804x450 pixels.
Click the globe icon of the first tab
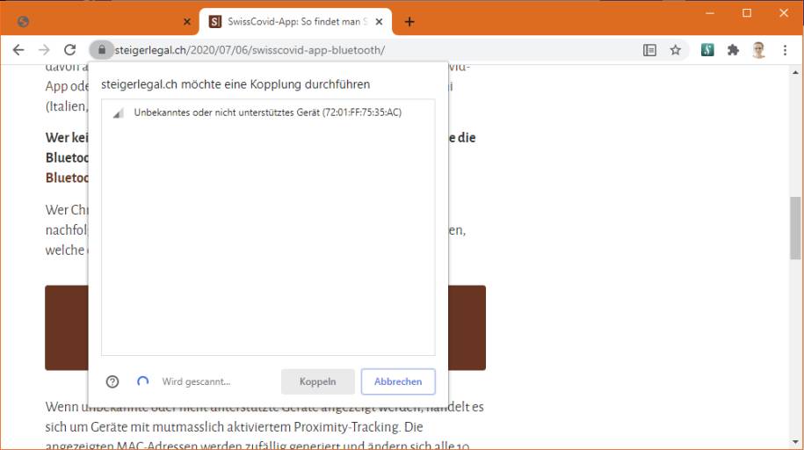pos(23,22)
